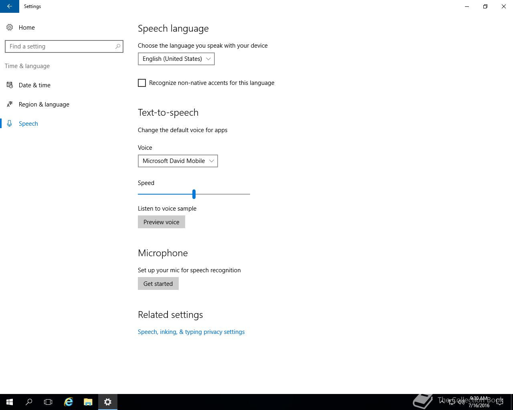This screenshot has width=513, height=410.
Task: Minimize the Settings window
Action: tap(467, 6)
